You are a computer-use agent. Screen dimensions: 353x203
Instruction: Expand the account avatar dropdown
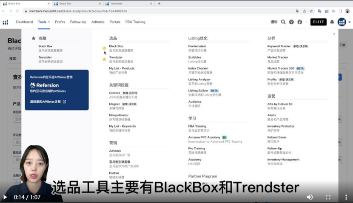(x=342, y=22)
